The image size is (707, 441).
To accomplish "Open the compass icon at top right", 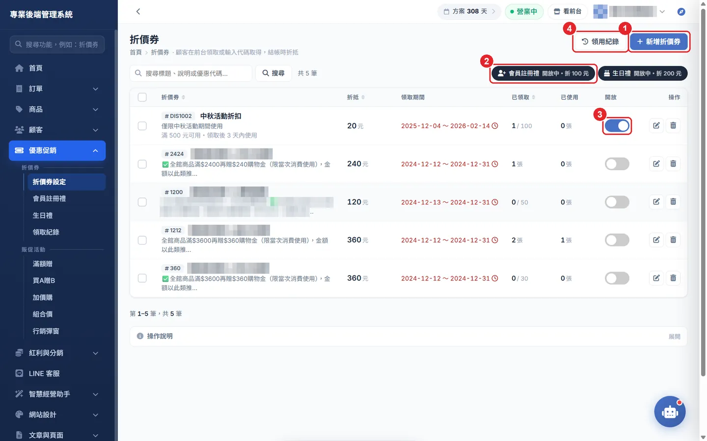I will pos(681,11).
